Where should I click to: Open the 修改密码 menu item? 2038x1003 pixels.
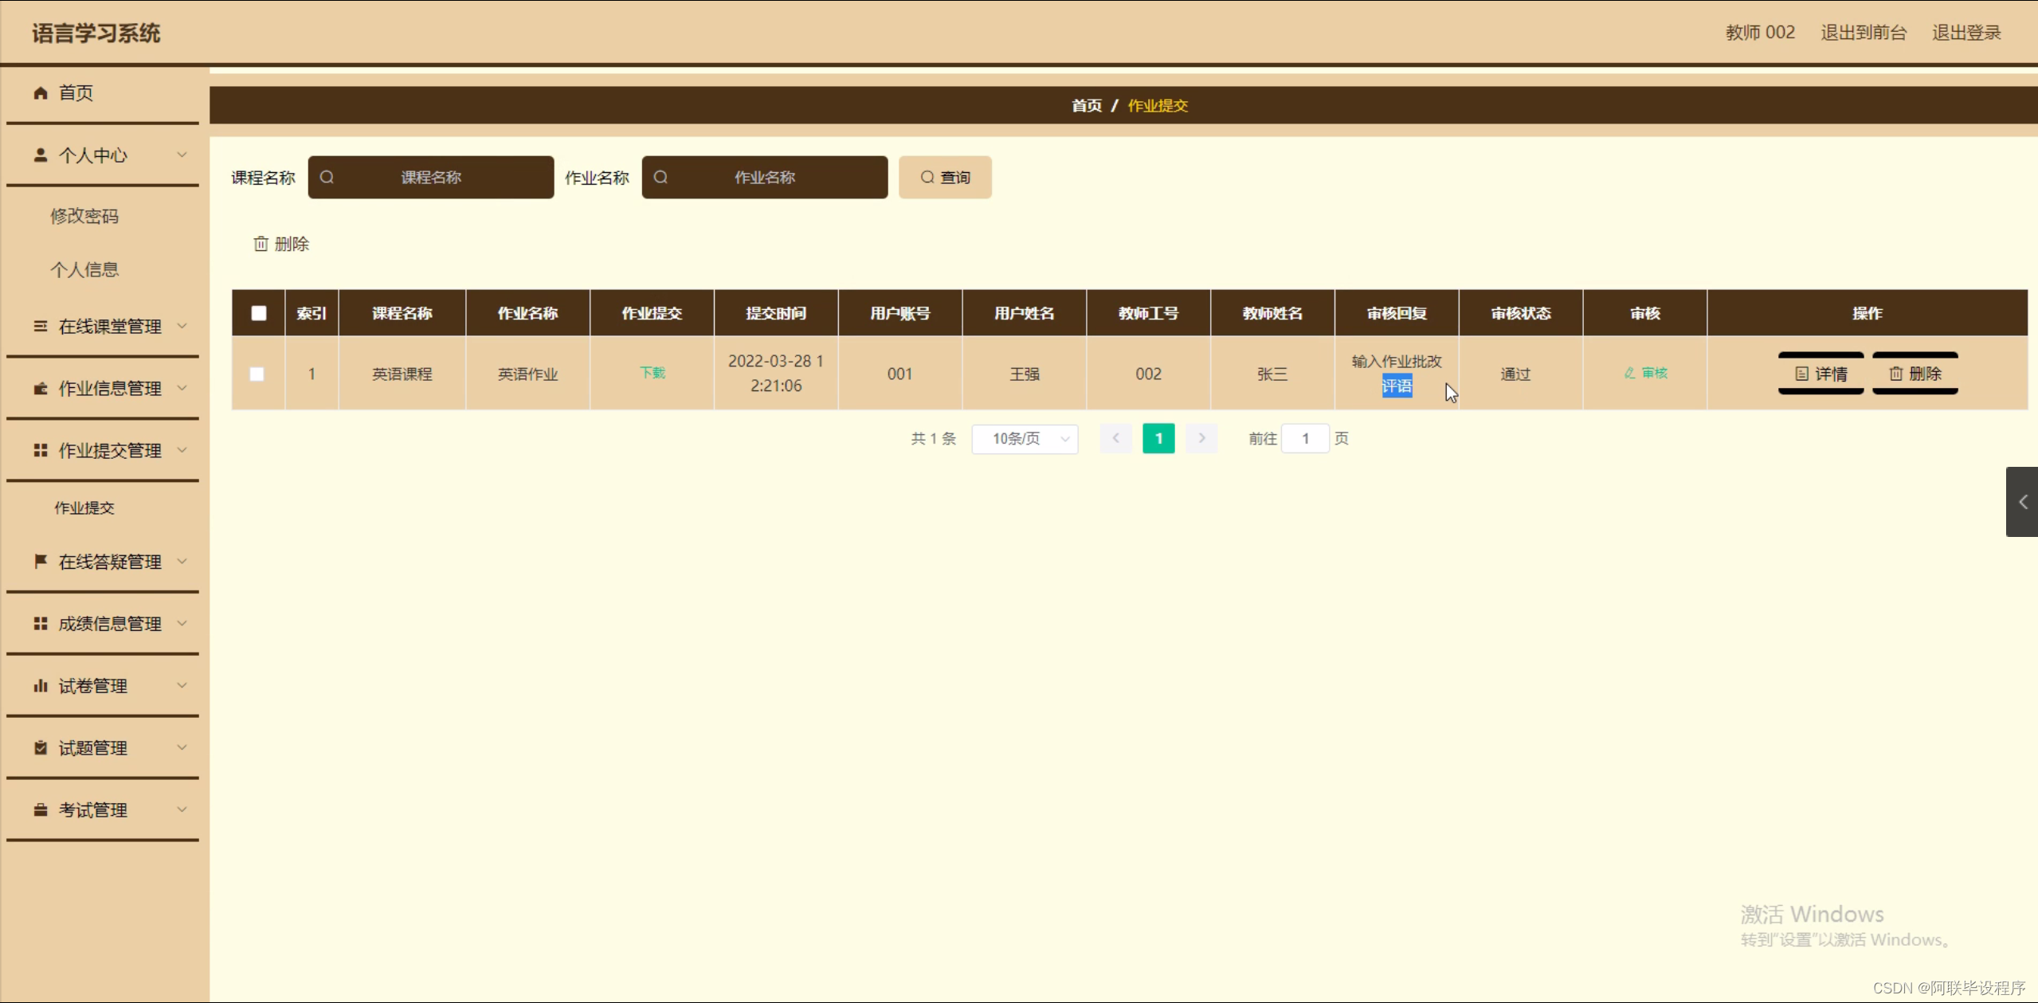click(84, 216)
